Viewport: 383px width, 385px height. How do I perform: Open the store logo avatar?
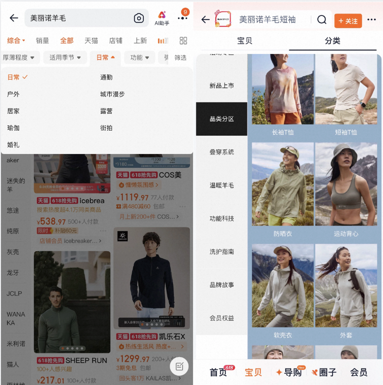(223, 19)
